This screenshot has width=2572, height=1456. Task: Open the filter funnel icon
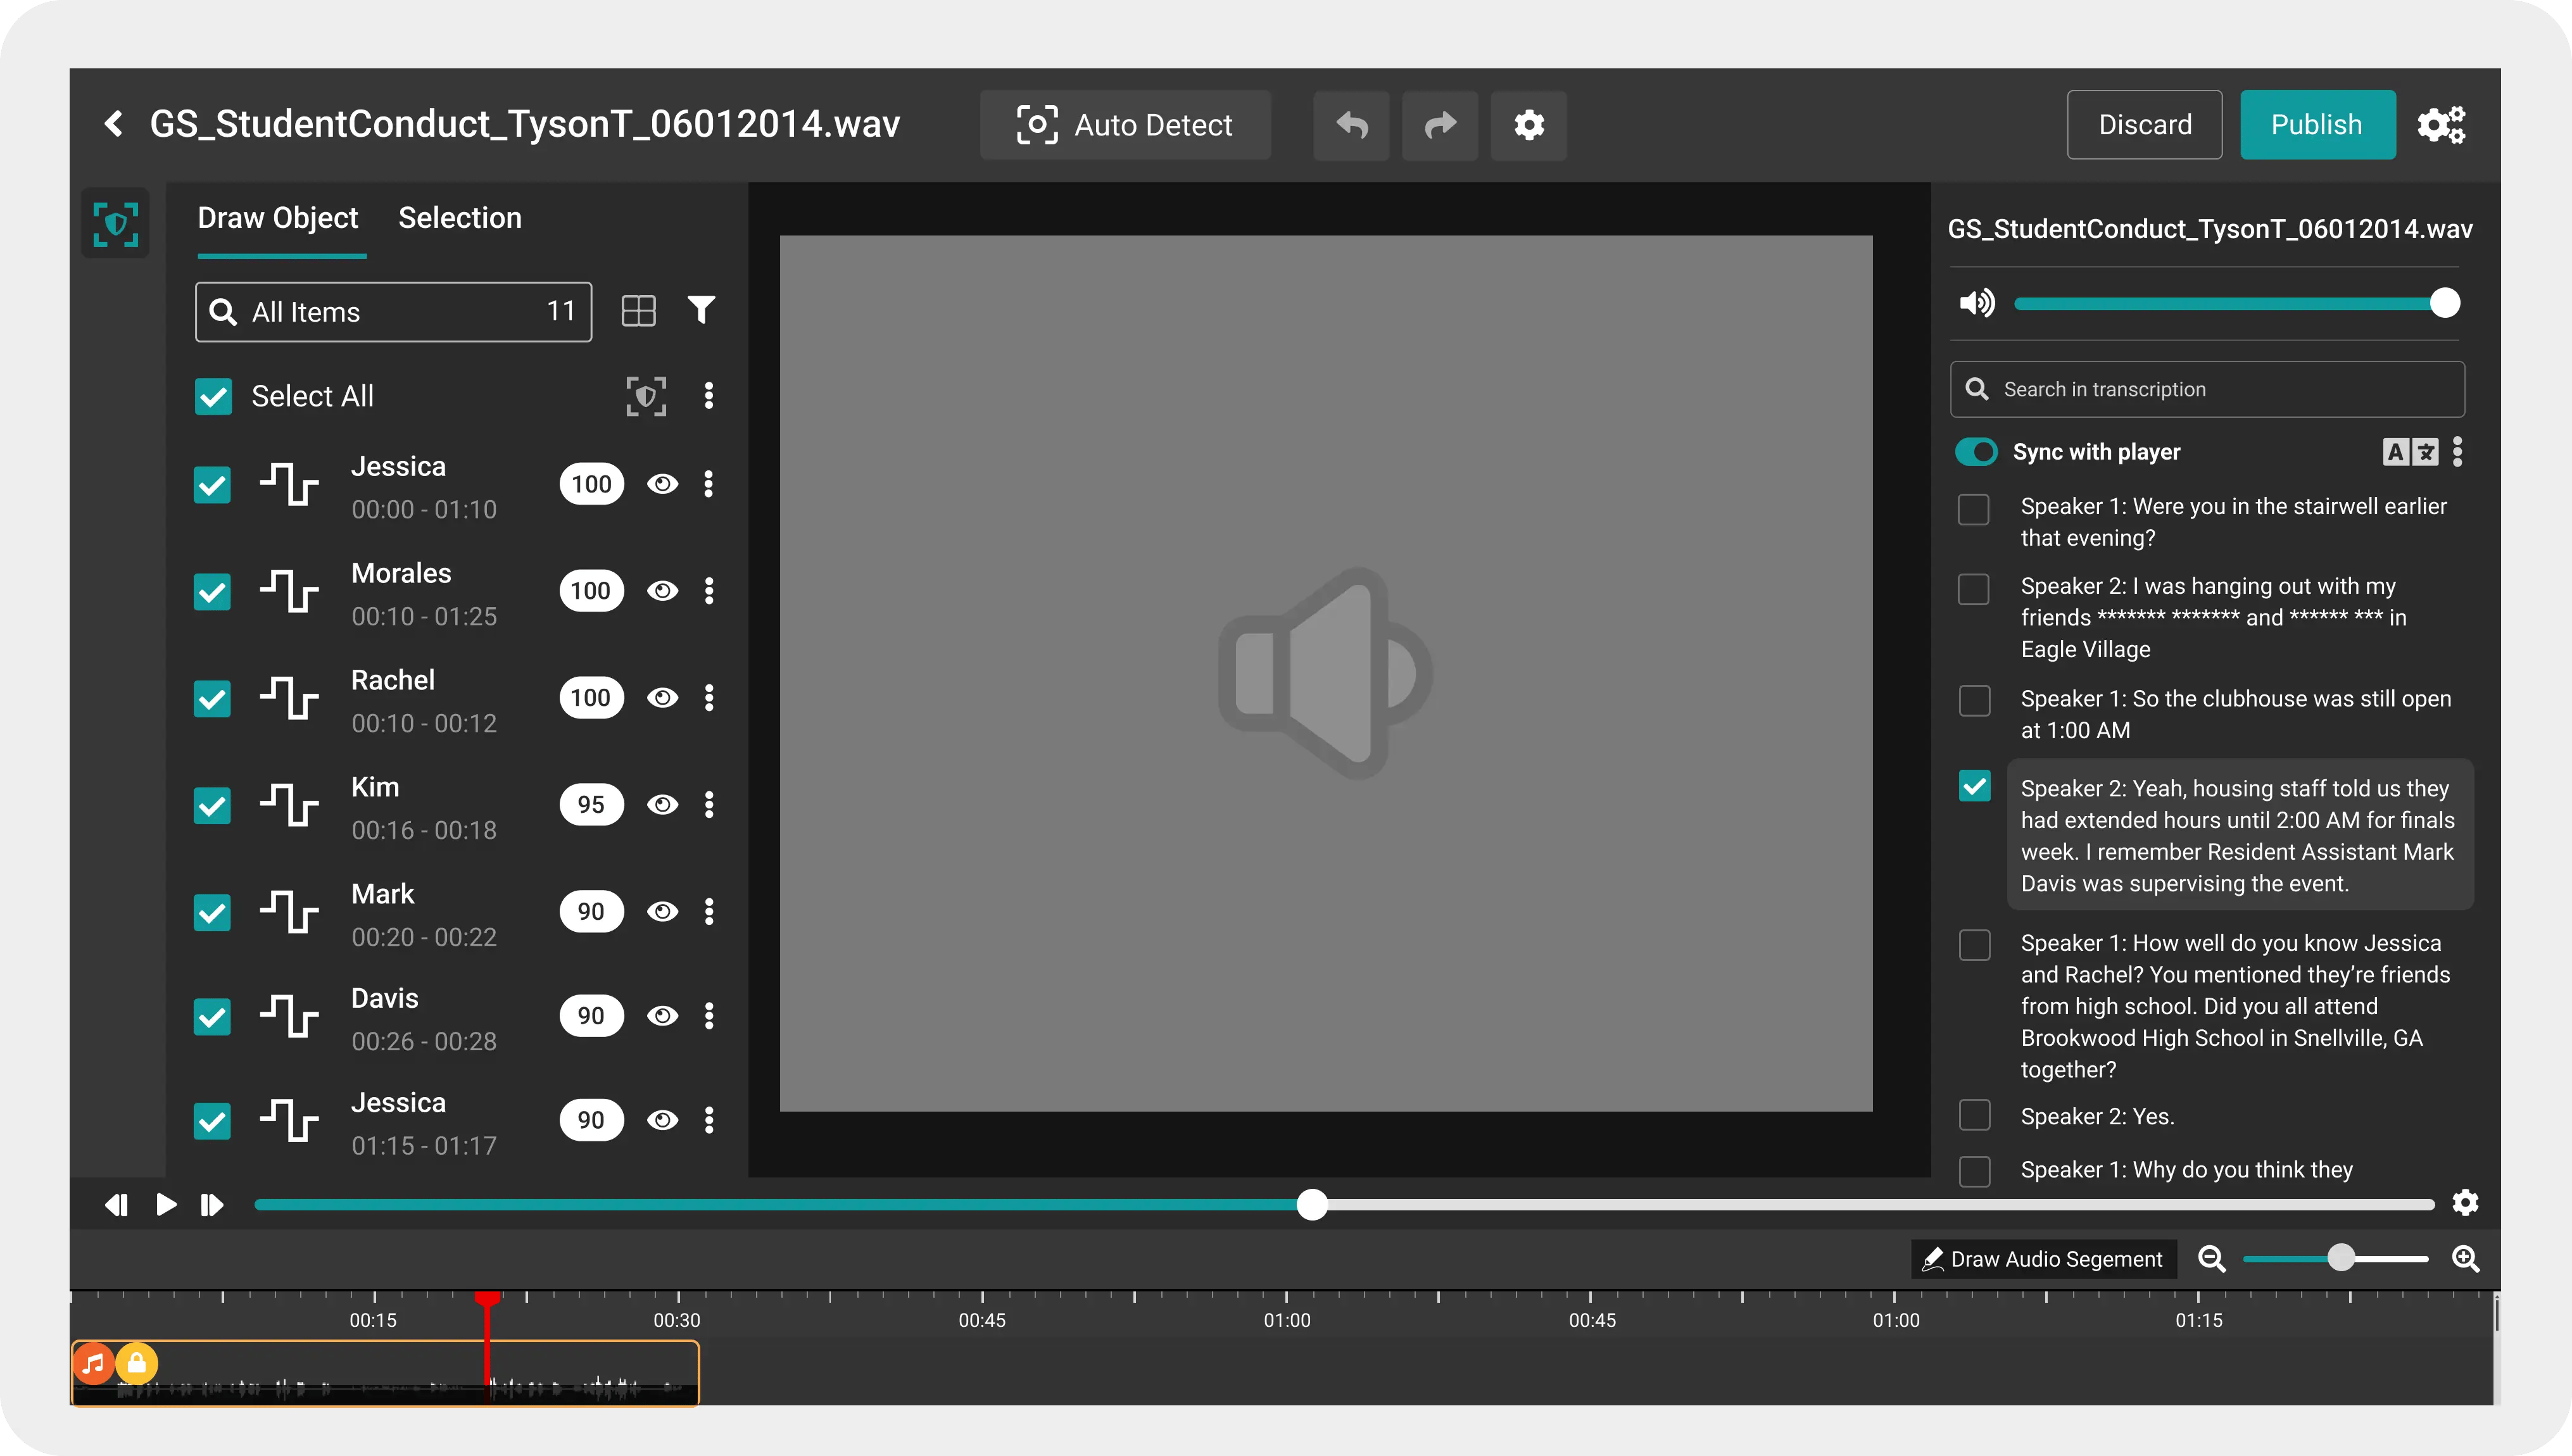[x=701, y=310]
